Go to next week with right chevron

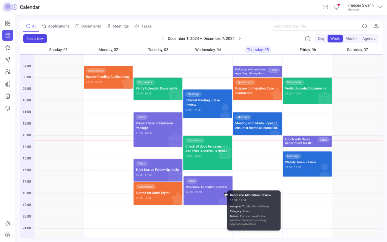point(240,39)
